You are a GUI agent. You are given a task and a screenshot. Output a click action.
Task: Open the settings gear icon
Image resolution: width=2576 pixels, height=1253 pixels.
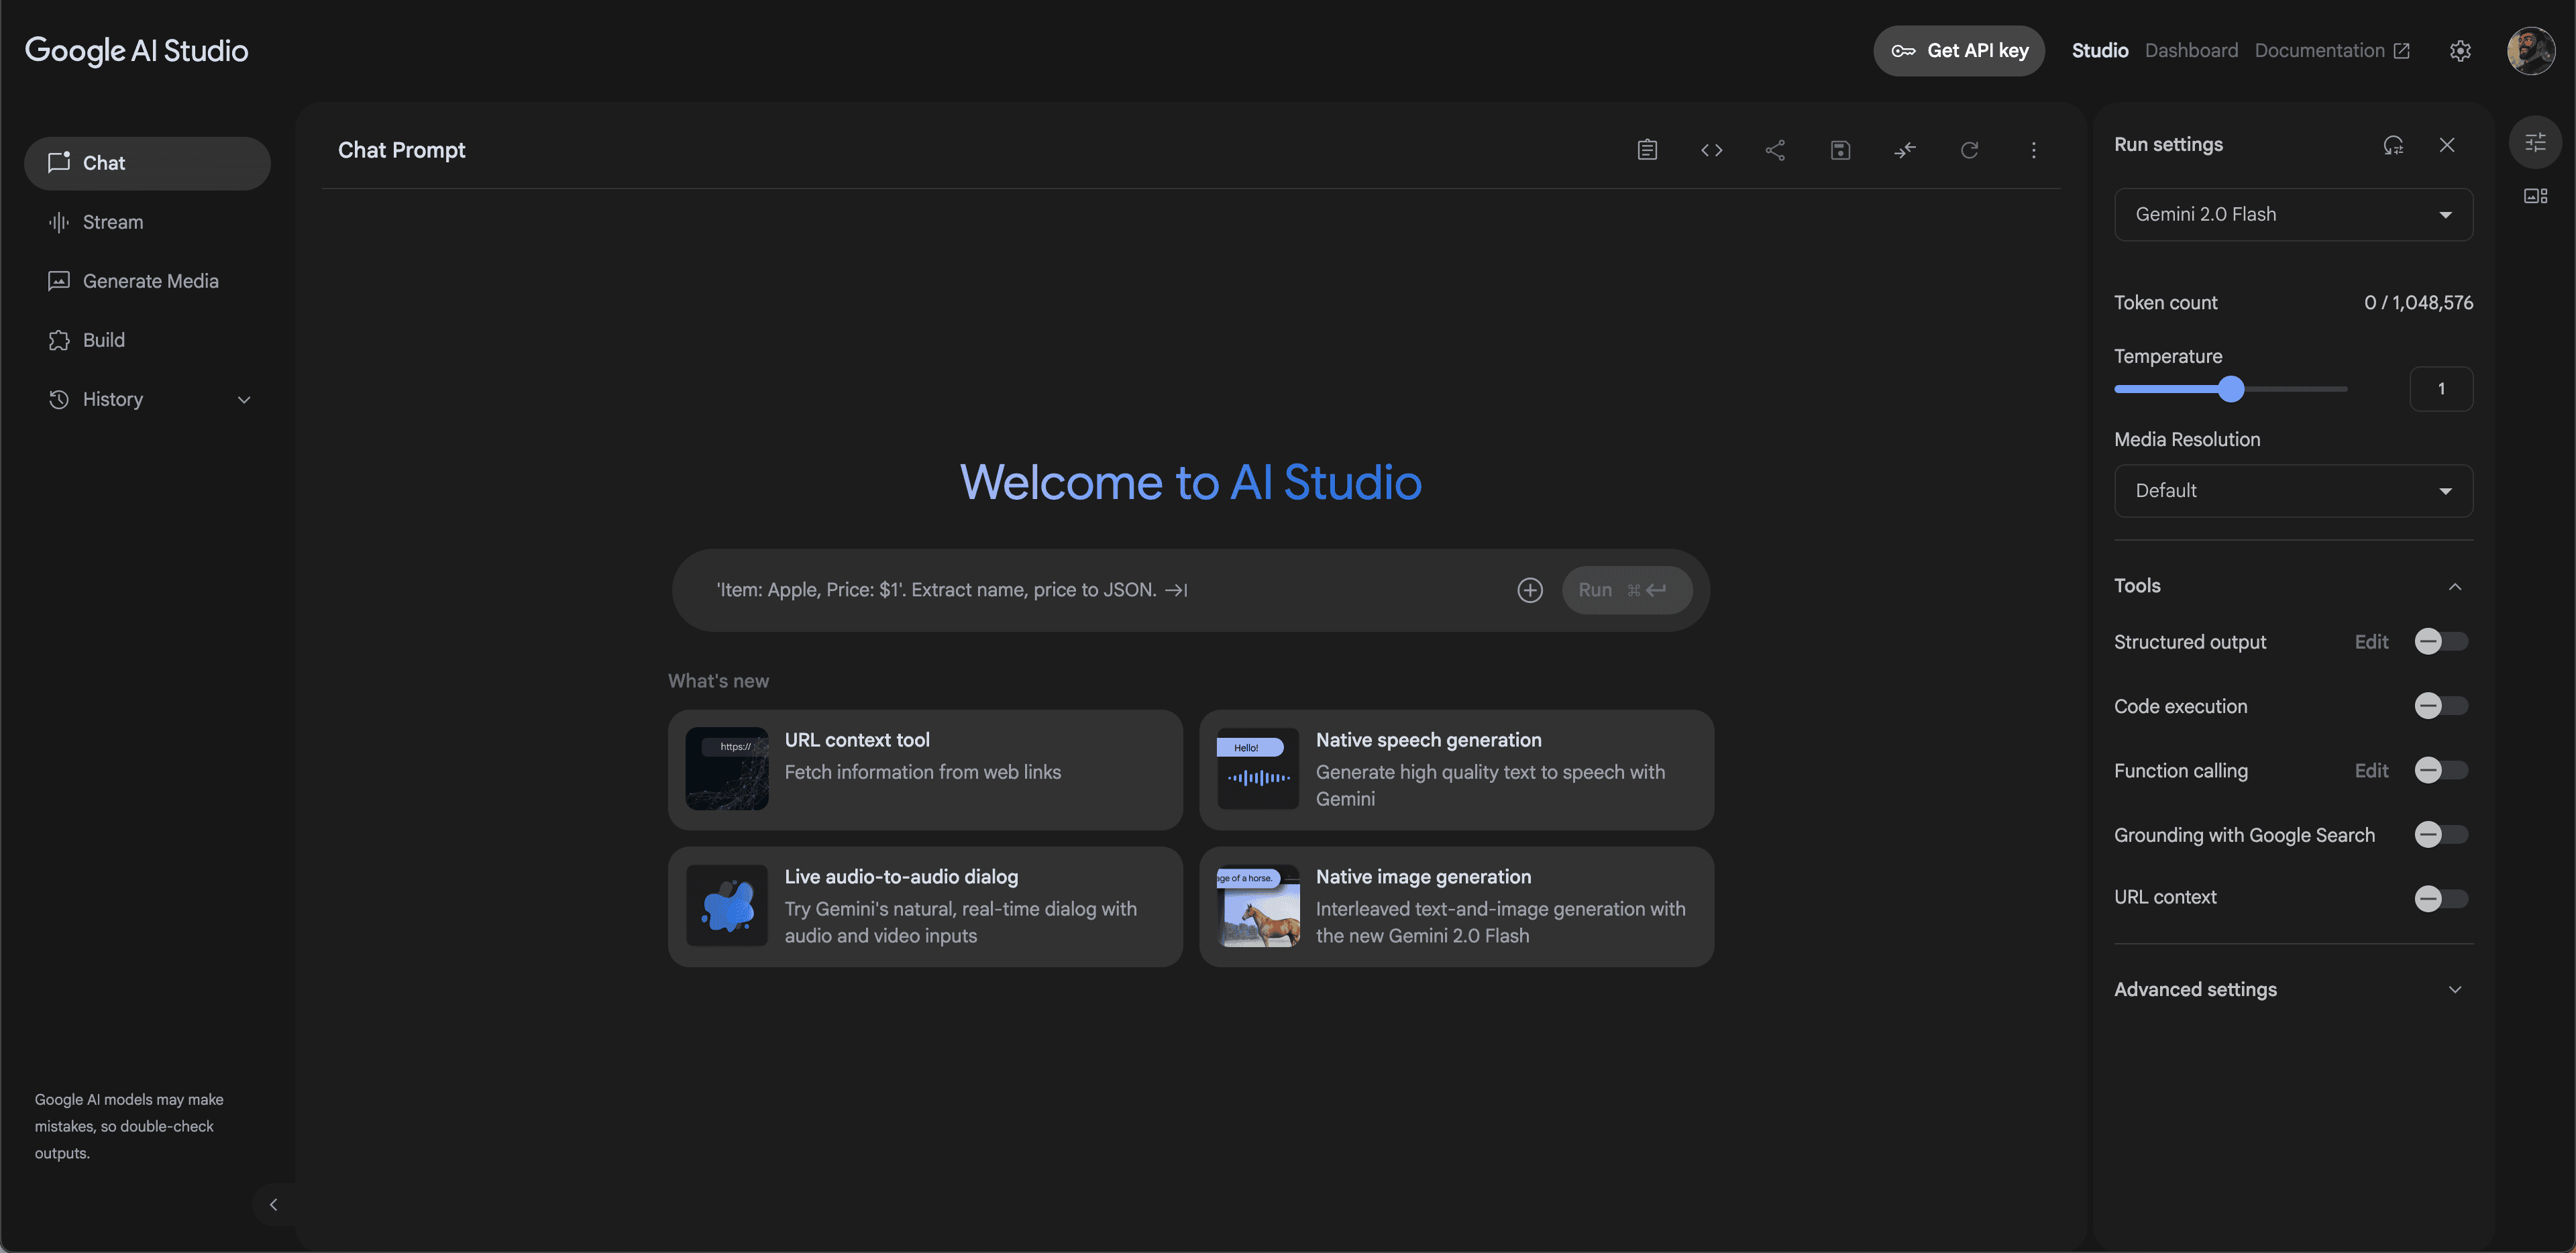click(x=2460, y=51)
